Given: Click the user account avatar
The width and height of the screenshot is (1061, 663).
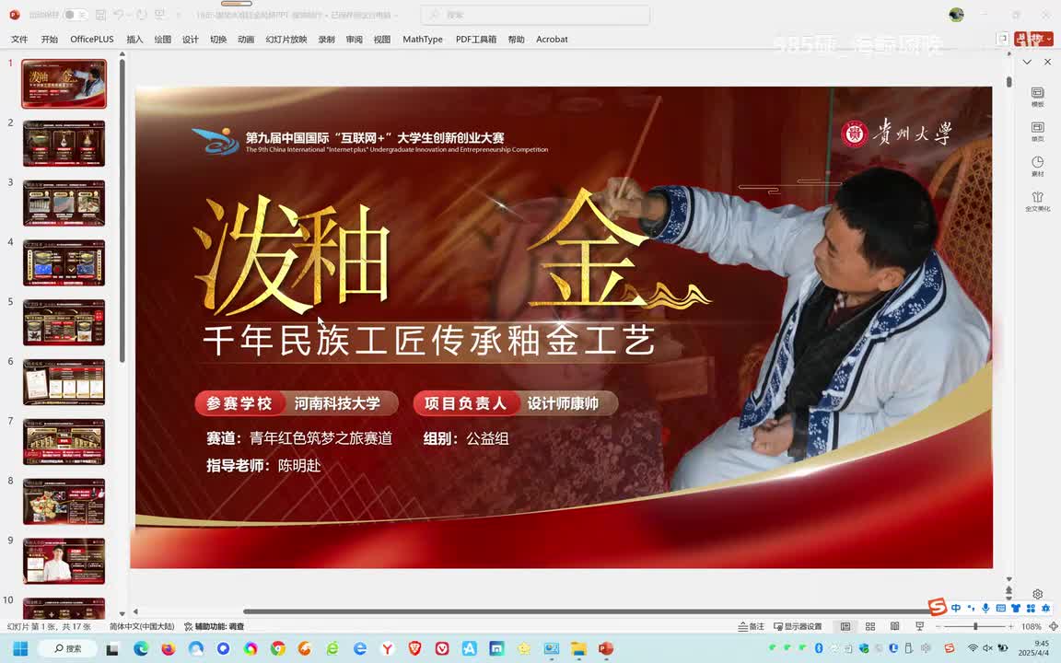Looking at the screenshot, I should [x=956, y=14].
